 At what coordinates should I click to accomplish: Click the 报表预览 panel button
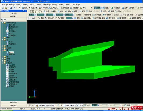pos(13,106)
